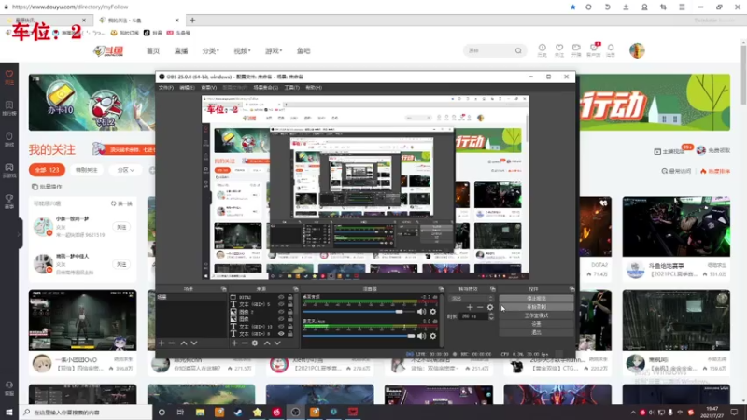Adjust desktop audio volume slider

click(359, 312)
